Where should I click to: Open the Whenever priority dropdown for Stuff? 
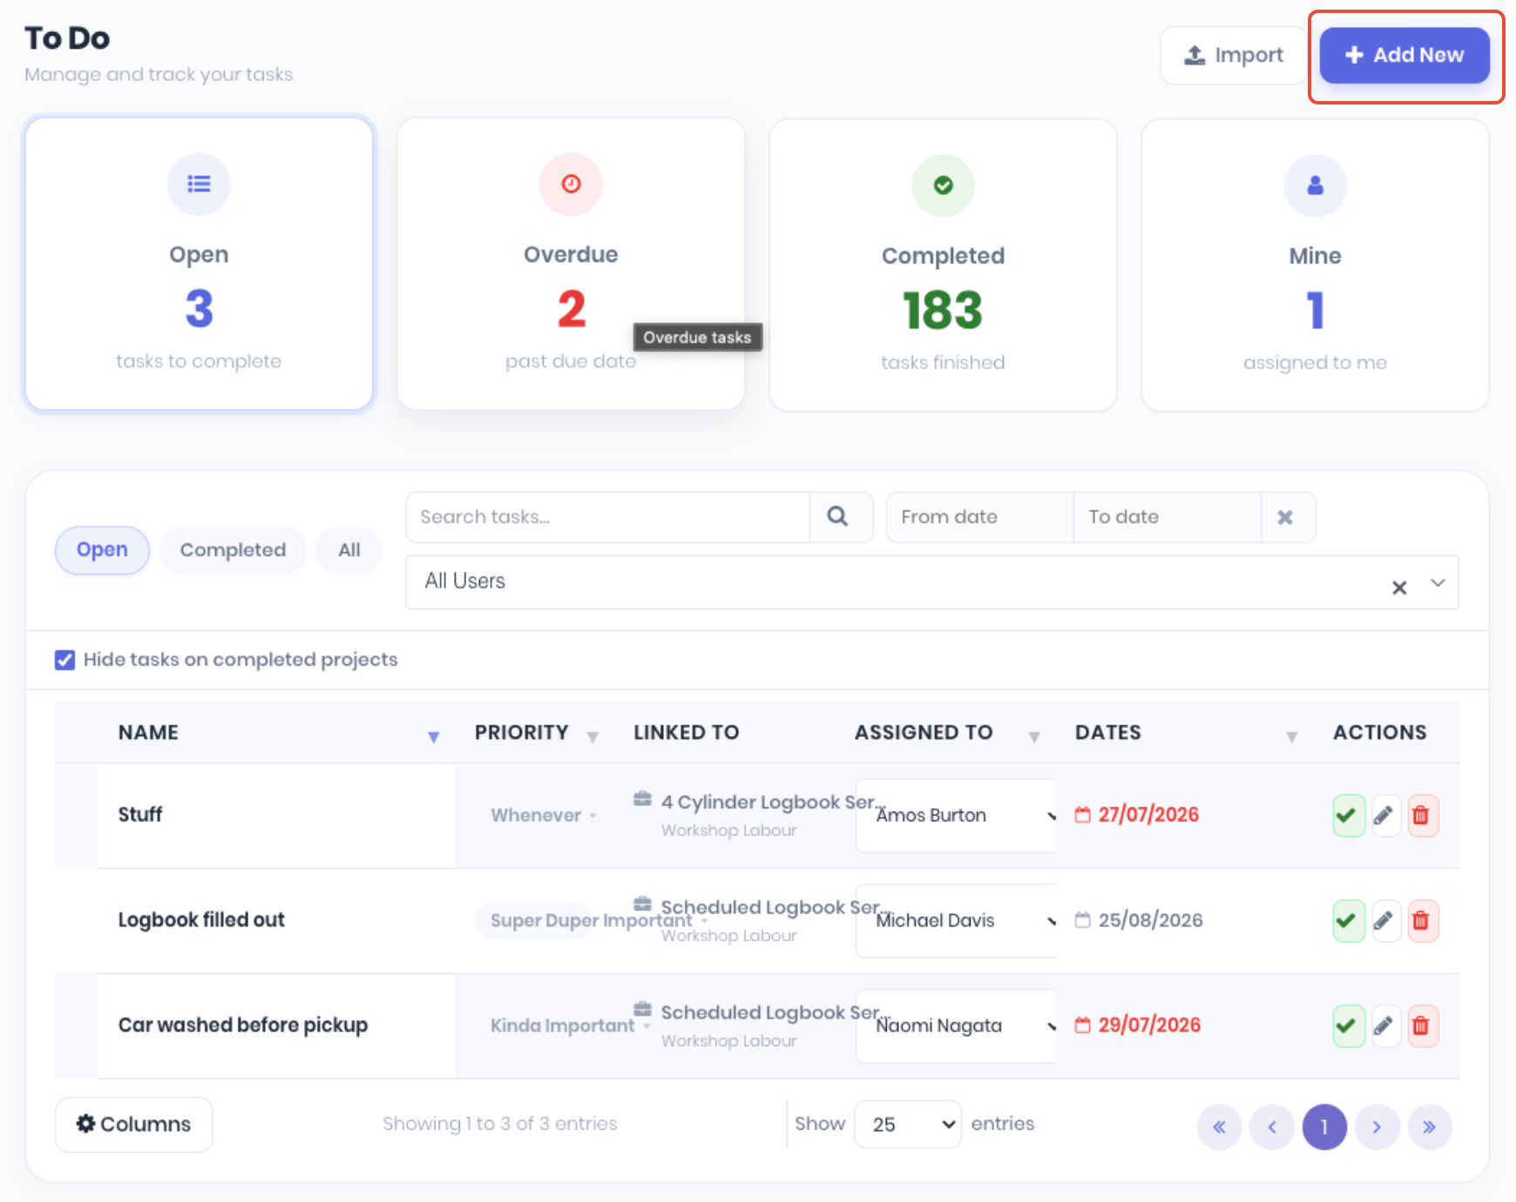click(544, 815)
